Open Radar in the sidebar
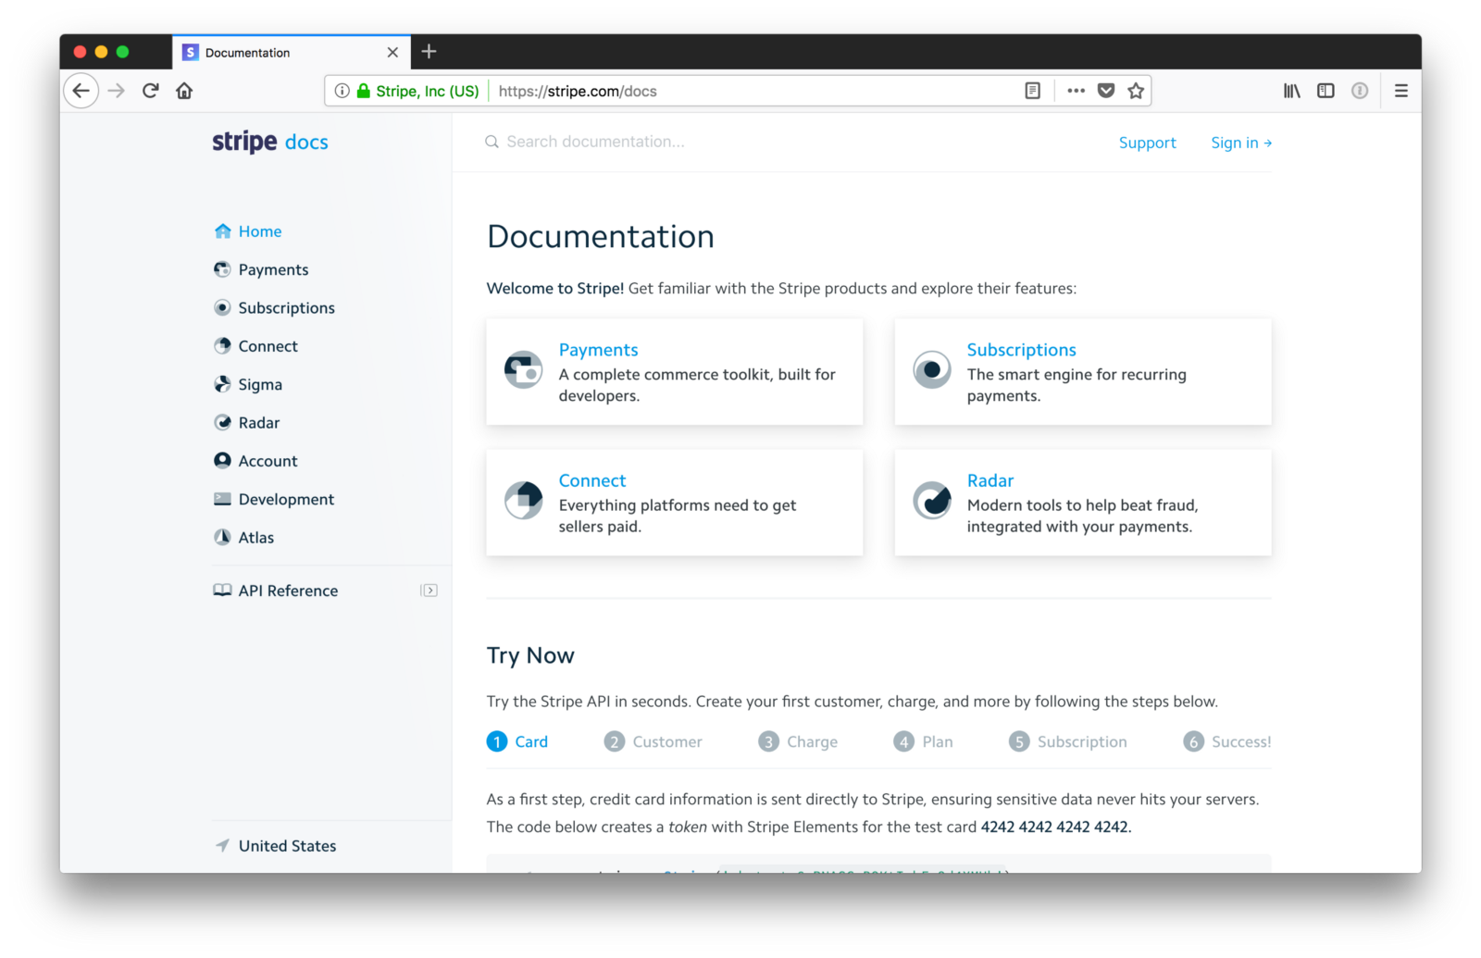This screenshot has width=1481, height=958. pyautogui.click(x=246, y=423)
